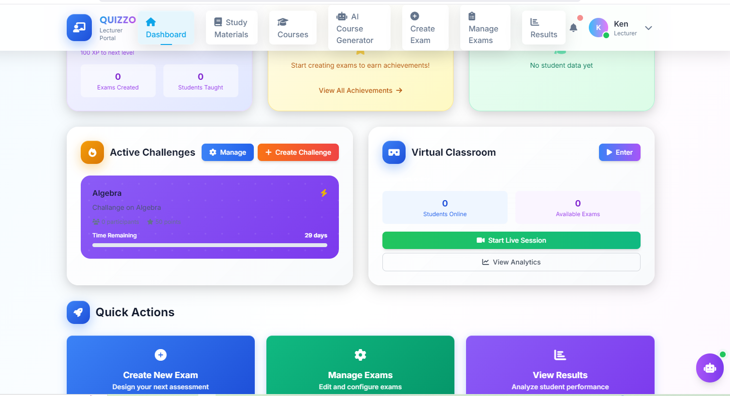Open the Dashboard tab

pos(166,28)
